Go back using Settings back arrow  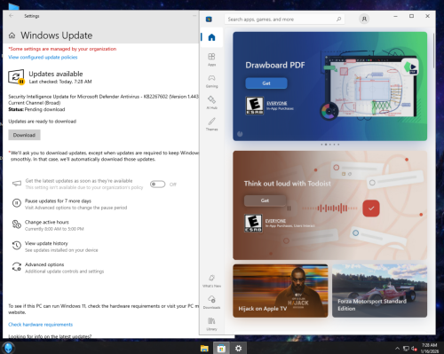[12, 16]
